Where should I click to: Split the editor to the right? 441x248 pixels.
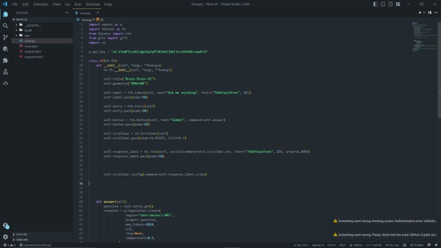tap(429, 13)
